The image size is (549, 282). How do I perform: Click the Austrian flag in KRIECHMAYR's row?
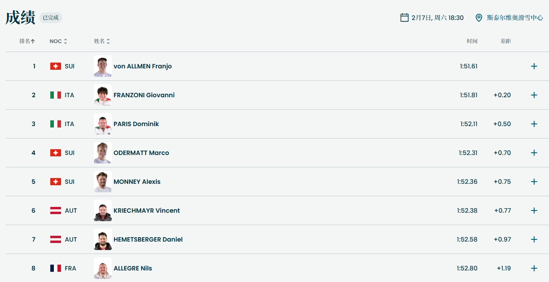55,211
